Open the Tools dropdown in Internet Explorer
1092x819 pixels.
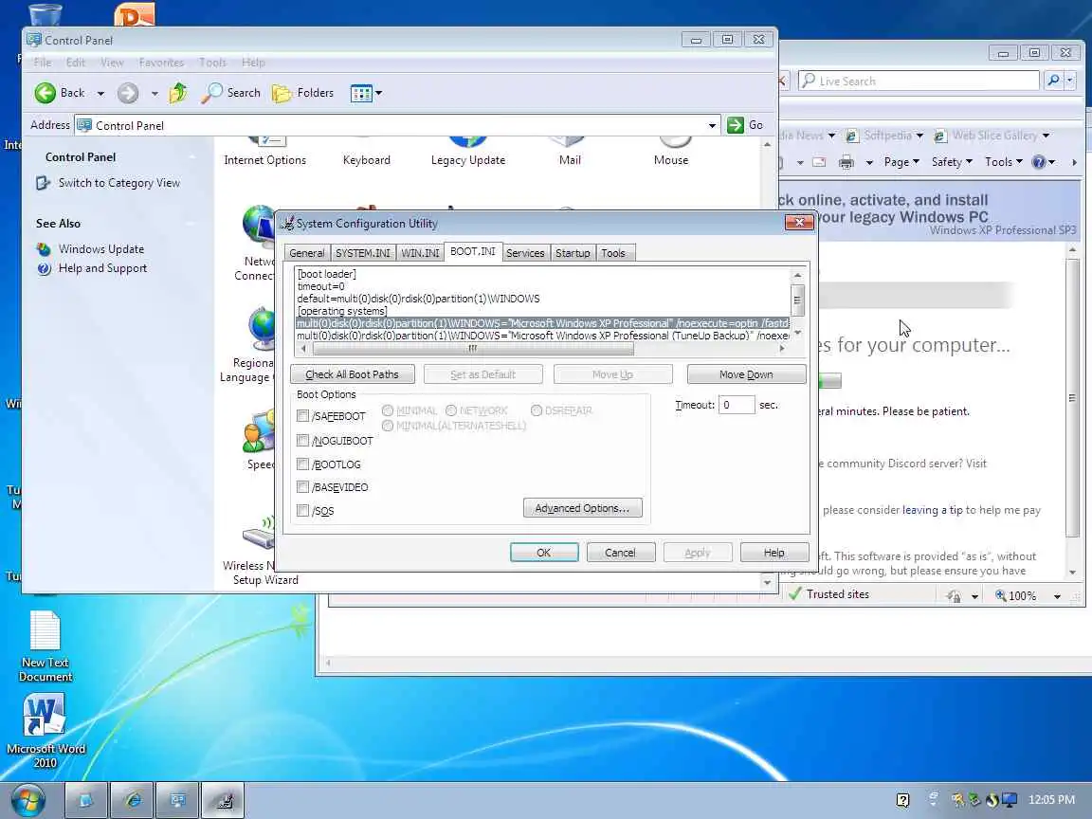(1004, 162)
